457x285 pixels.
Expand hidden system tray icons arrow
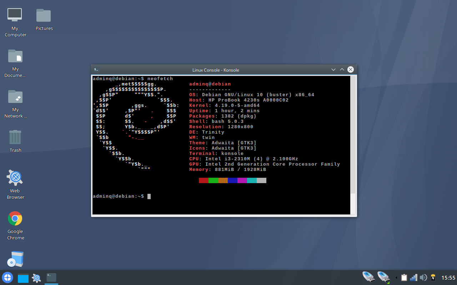pyautogui.click(x=396, y=278)
